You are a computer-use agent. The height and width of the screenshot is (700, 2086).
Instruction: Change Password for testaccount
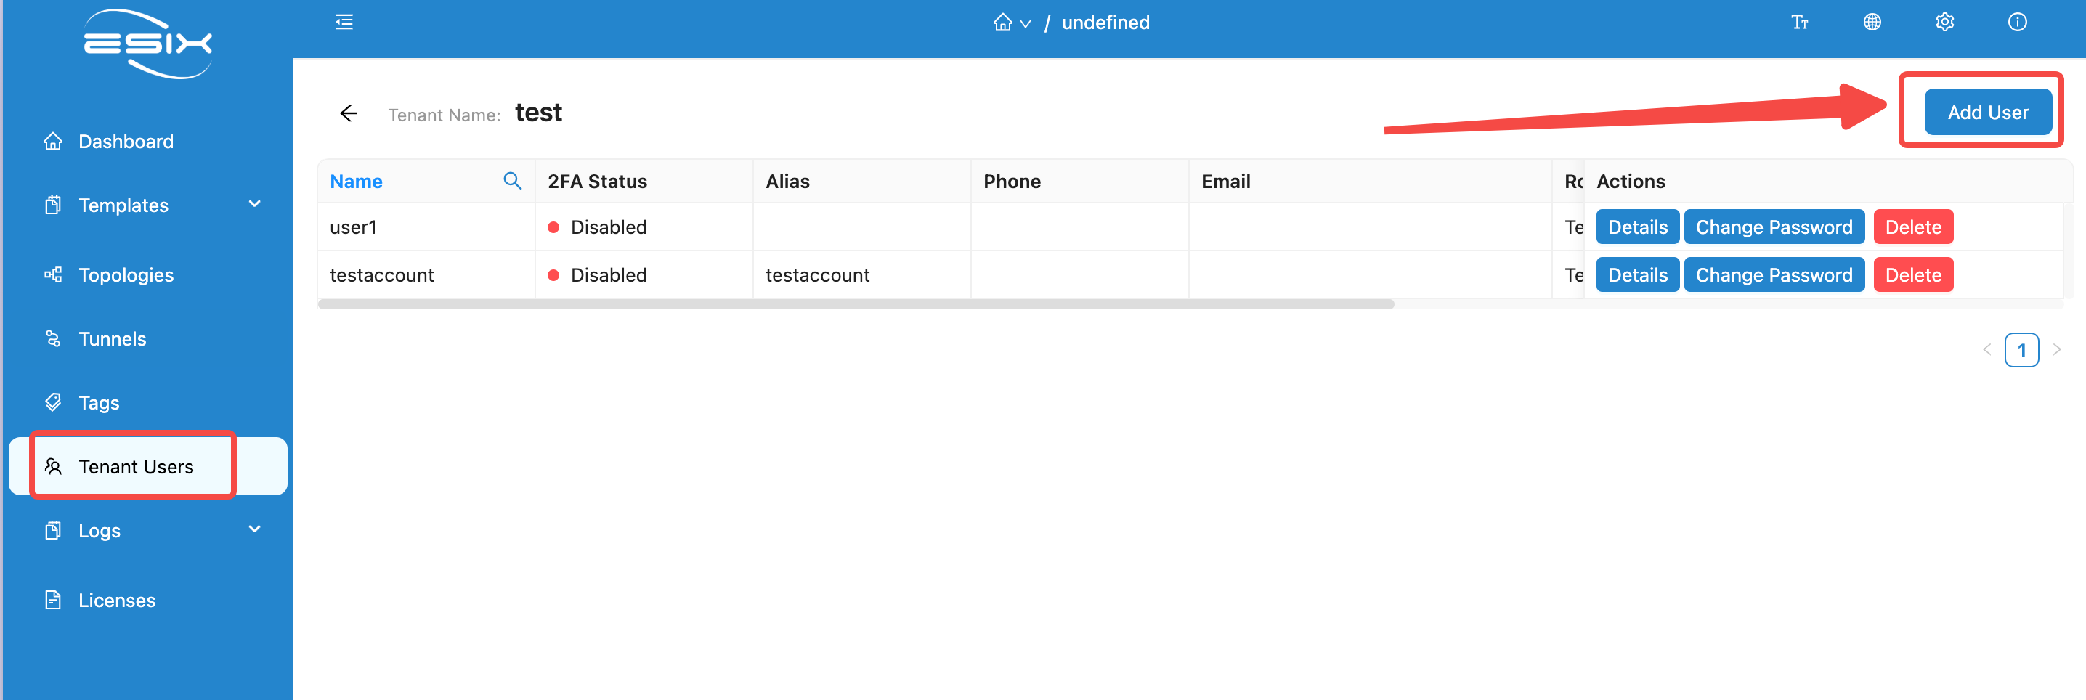[x=1774, y=275]
